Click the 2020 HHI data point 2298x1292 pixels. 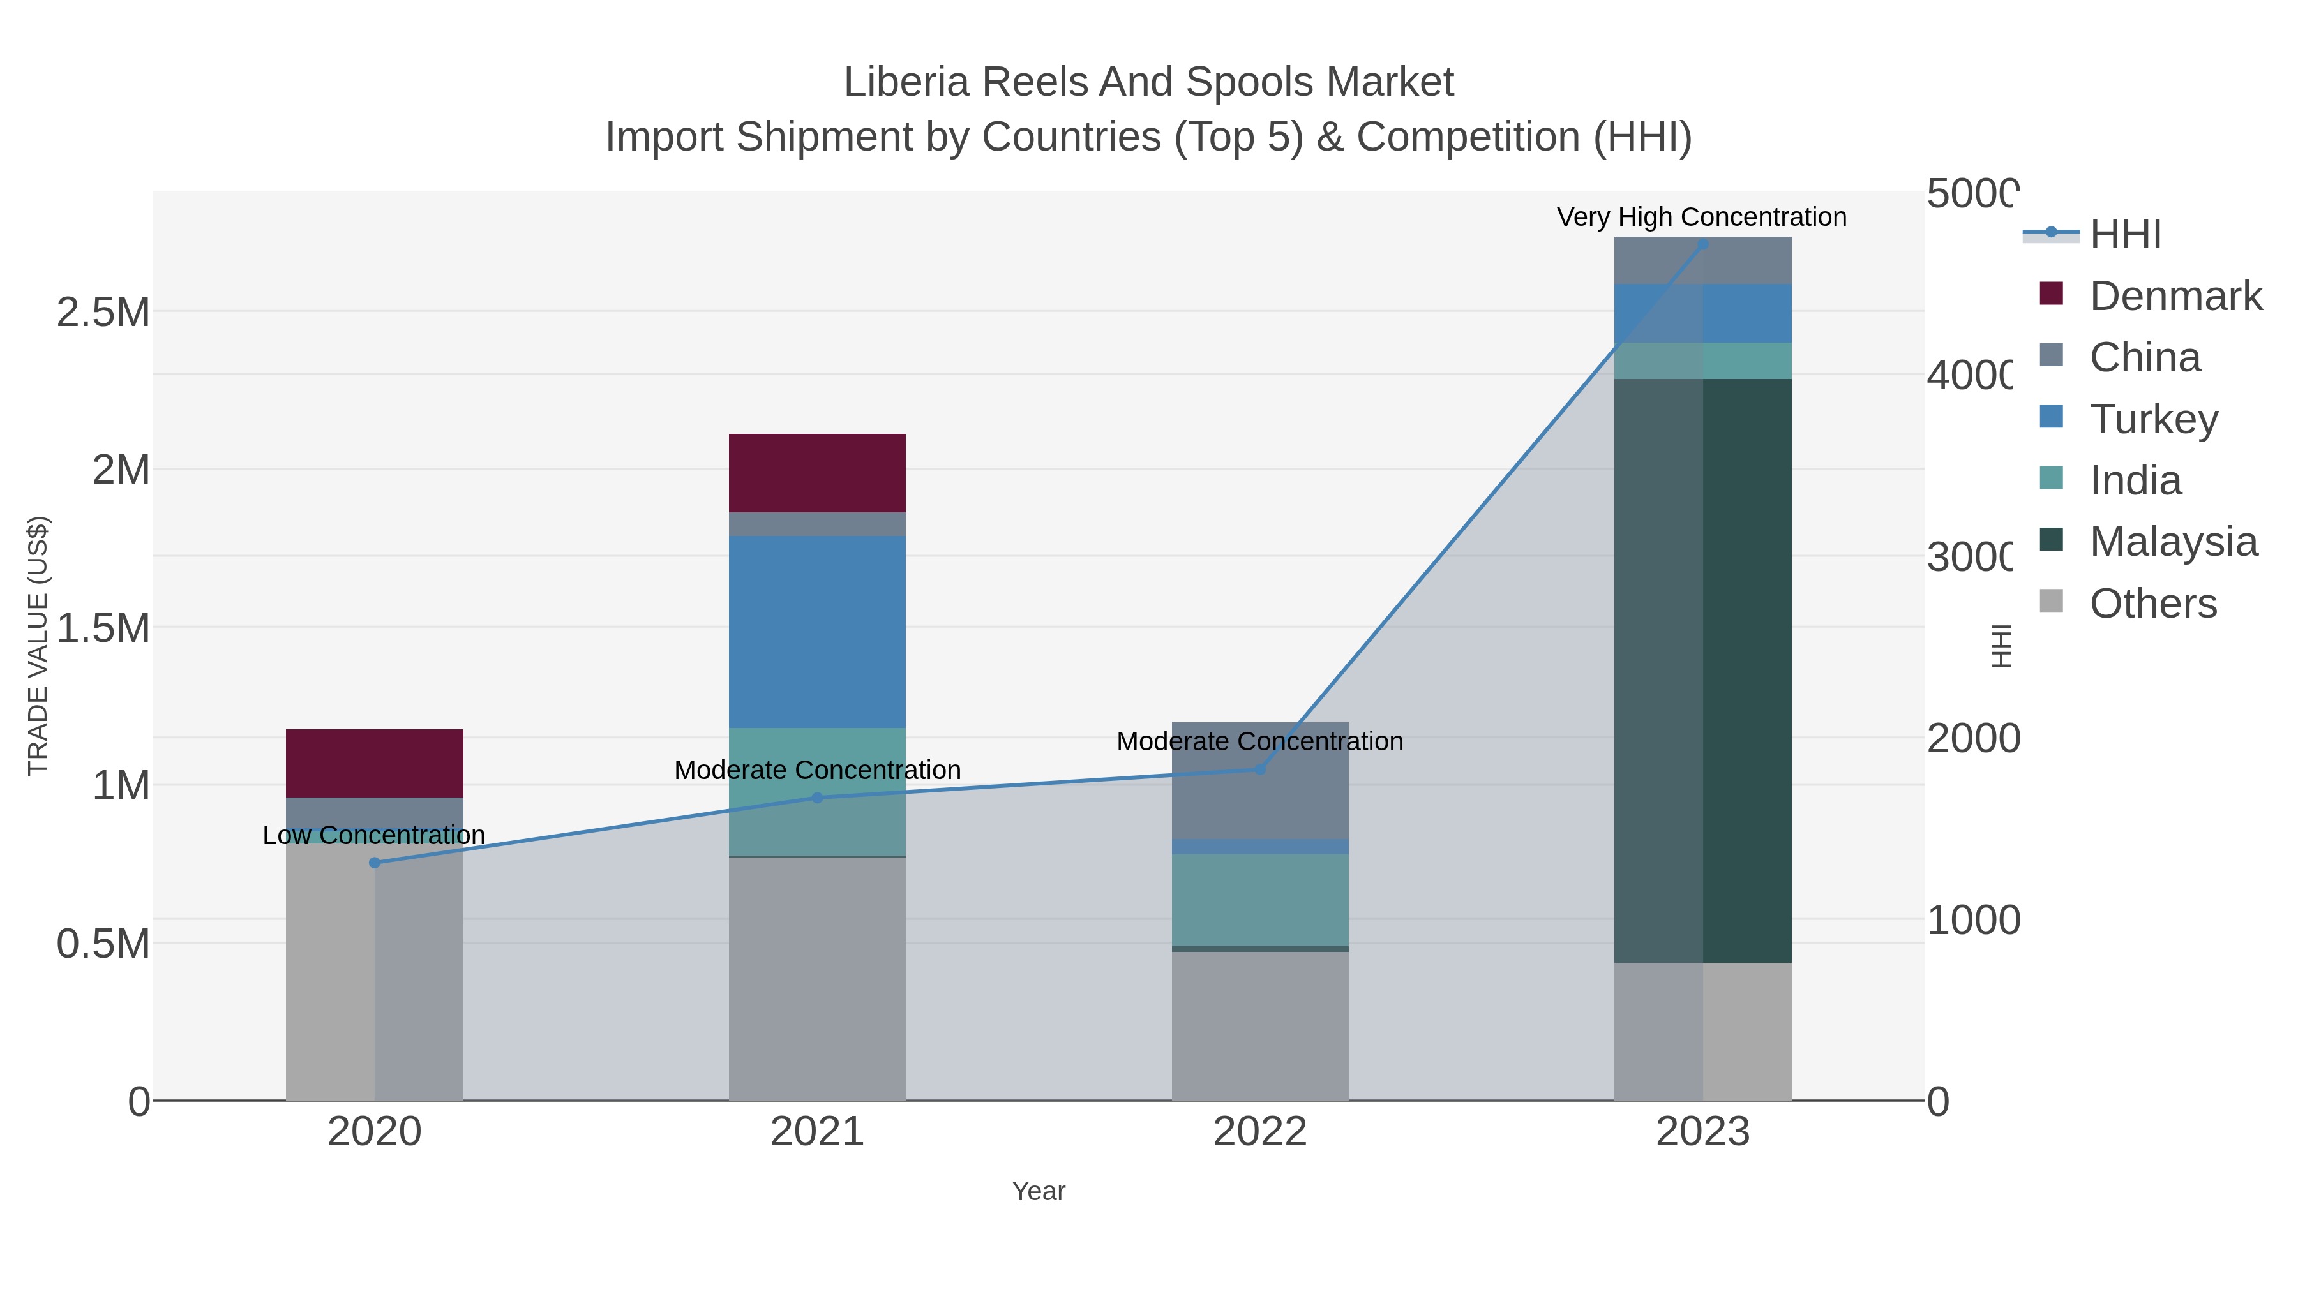pos(375,862)
